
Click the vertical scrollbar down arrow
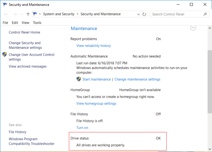[x=210, y=149]
